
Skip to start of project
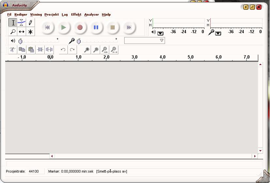point(48,27)
